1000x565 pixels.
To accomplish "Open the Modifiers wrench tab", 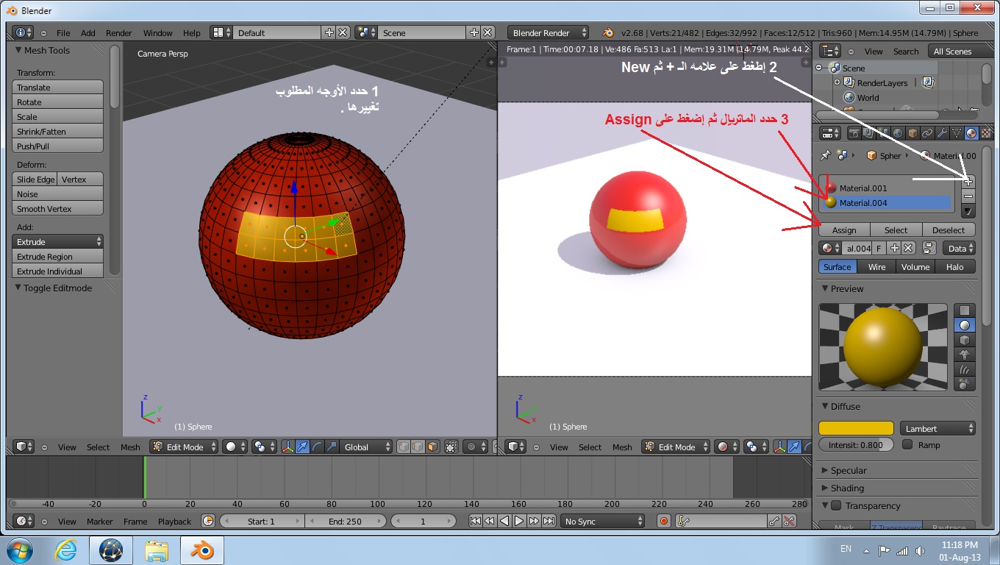I will tap(942, 133).
